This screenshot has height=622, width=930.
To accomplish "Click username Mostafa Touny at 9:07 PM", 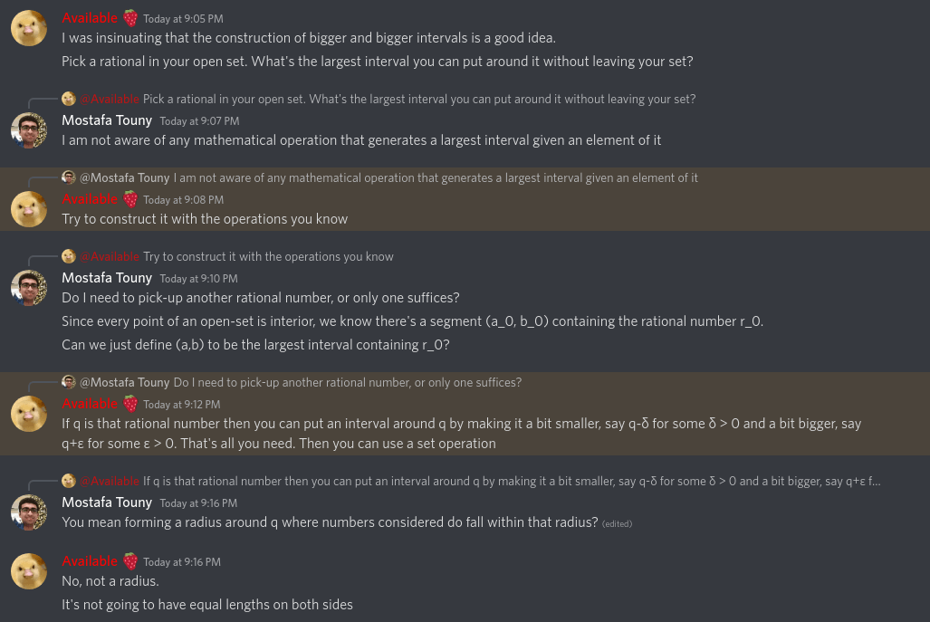I will tap(107, 120).
